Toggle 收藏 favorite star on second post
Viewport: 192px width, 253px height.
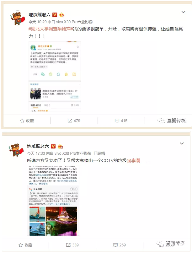pyautogui.click(x=25, y=245)
